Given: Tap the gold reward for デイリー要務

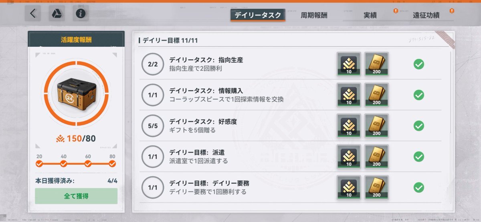Looking at the screenshot, I should point(376,188).
